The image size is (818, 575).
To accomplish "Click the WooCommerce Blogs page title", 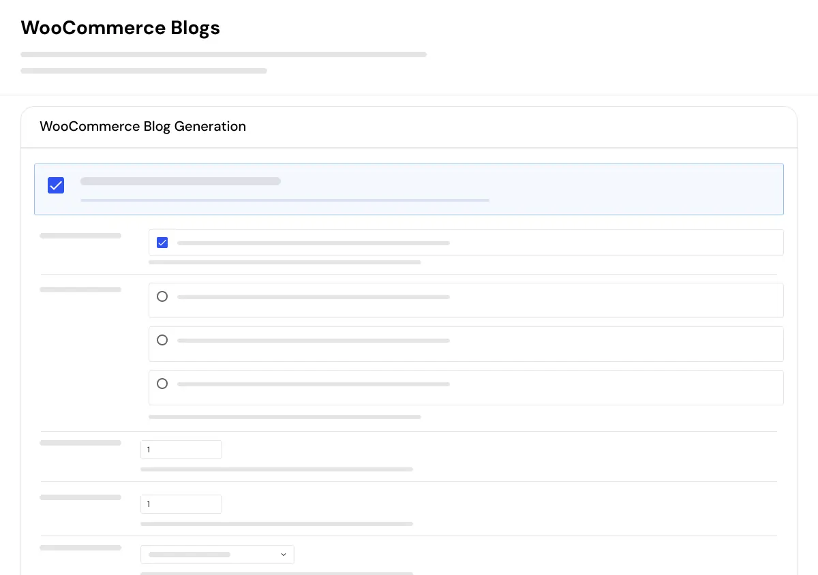I will [120, 28].
